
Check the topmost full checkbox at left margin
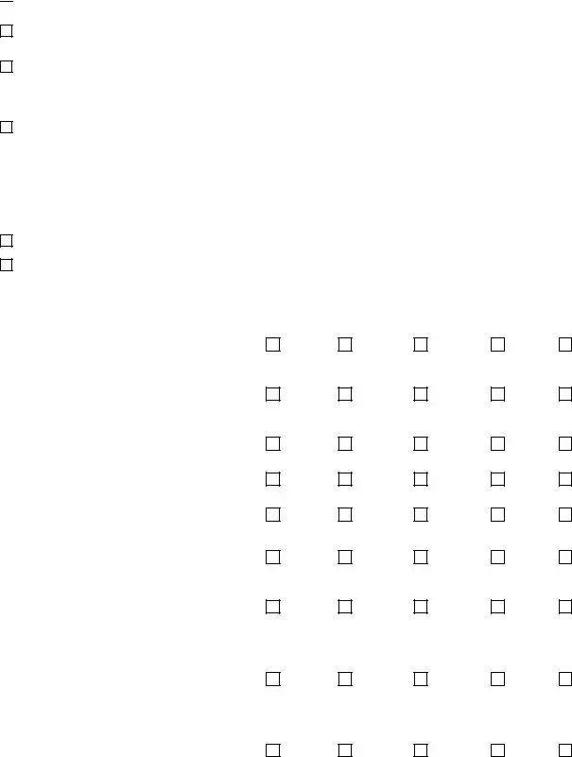click(7, 31)
